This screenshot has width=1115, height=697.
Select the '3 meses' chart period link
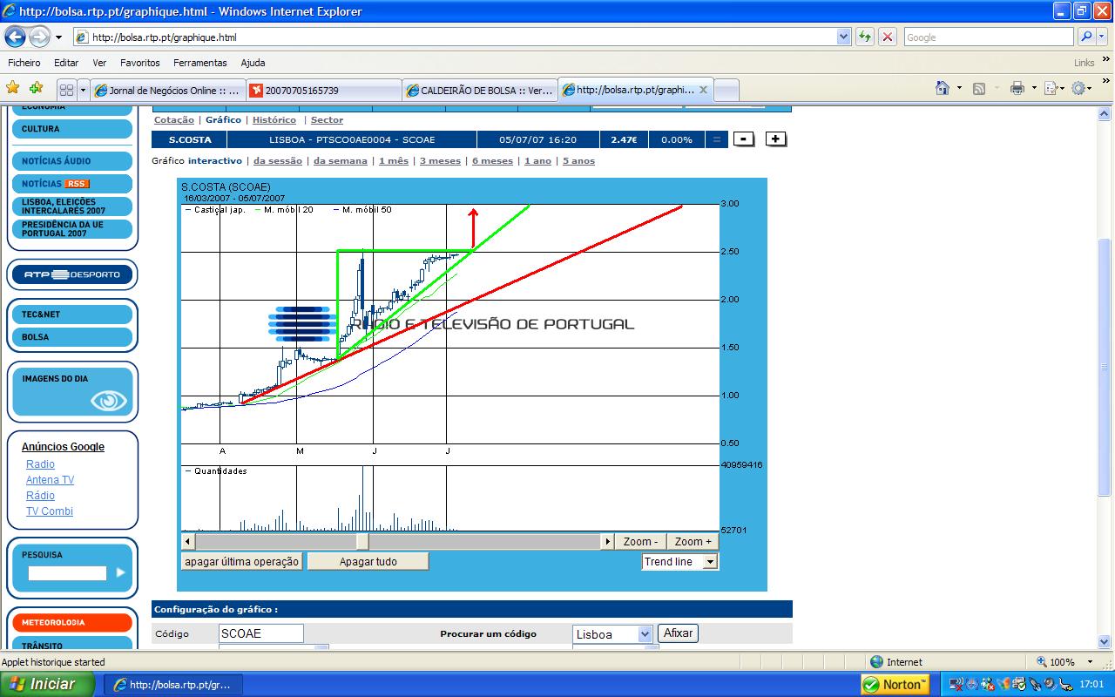440,161
